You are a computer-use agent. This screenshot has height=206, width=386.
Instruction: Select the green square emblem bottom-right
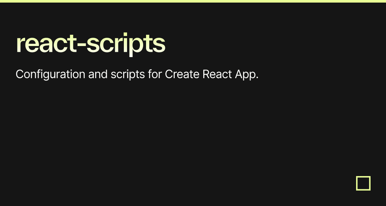pyautogui.click(x=363, y=183)
